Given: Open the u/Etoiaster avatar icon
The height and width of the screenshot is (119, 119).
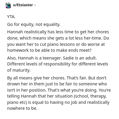Looking at the screenshot, I should click(x=8, y=5).
